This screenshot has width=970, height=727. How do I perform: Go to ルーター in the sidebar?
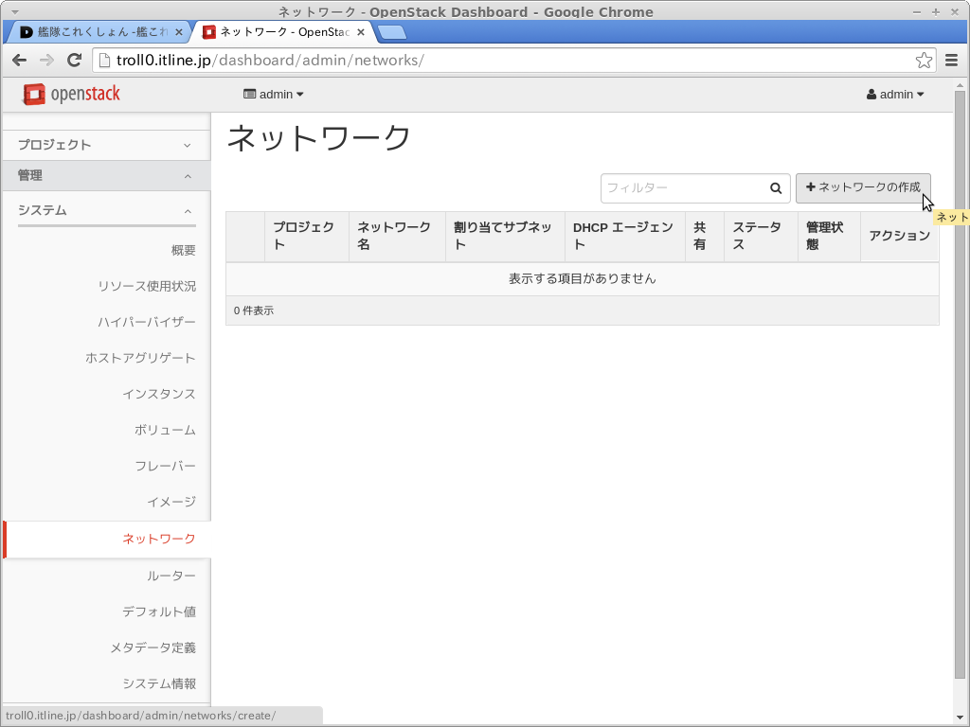point(171,576)
